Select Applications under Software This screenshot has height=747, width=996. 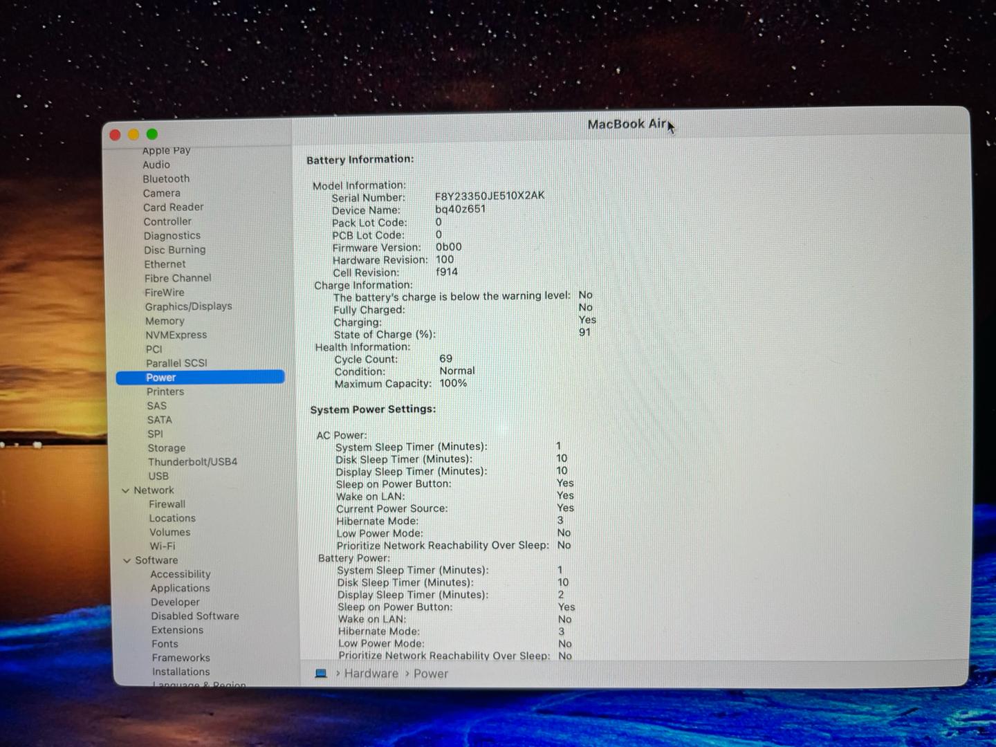click(x=181, y=588)
